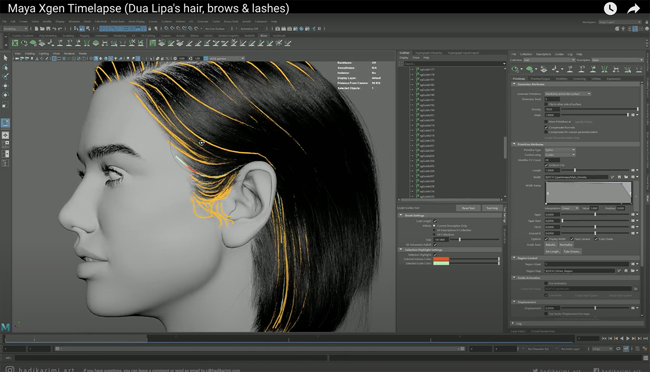Click the Tool Help button
650x372 pixels.
tap(492, 208)
